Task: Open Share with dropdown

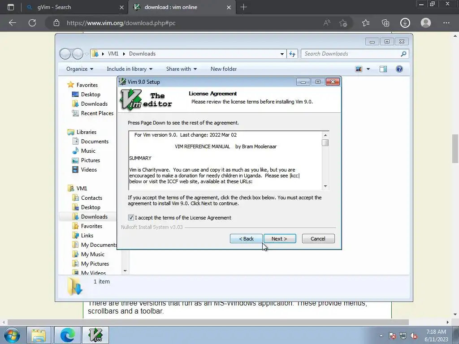Action: pos(181,69)
